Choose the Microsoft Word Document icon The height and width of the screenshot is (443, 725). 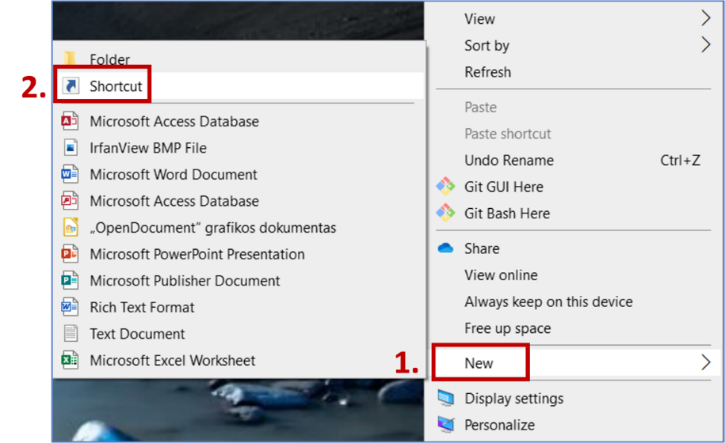pos(71,175)
